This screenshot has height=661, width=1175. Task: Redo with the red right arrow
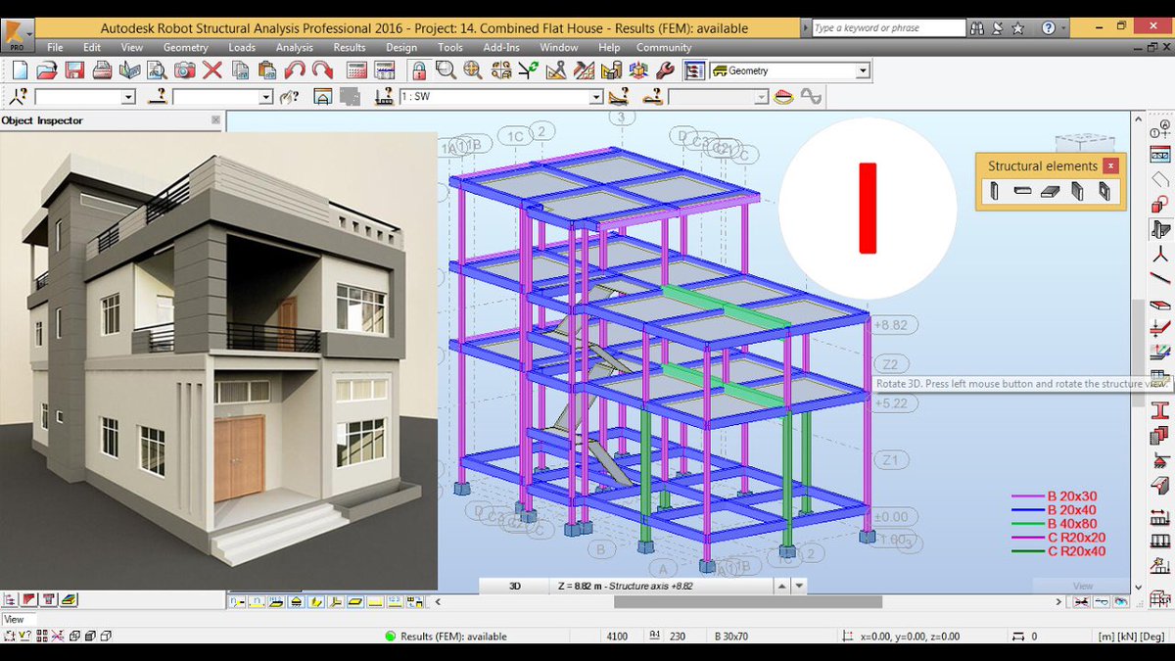(322, 71)
